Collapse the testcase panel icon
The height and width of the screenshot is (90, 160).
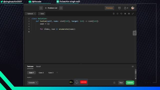133,66
